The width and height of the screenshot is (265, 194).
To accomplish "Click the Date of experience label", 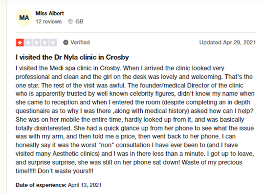I will pos(41,185).
